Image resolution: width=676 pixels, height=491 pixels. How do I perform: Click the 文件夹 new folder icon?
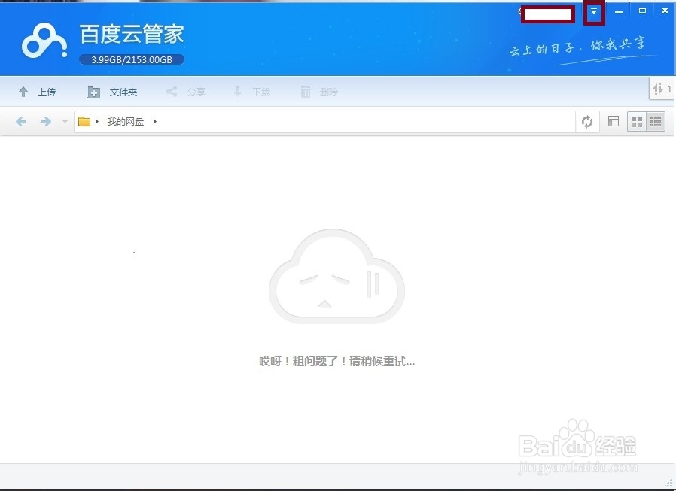coord(93,92)
